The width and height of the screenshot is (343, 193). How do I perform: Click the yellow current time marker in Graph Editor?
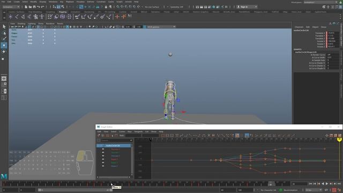click(x=339, y=139)
